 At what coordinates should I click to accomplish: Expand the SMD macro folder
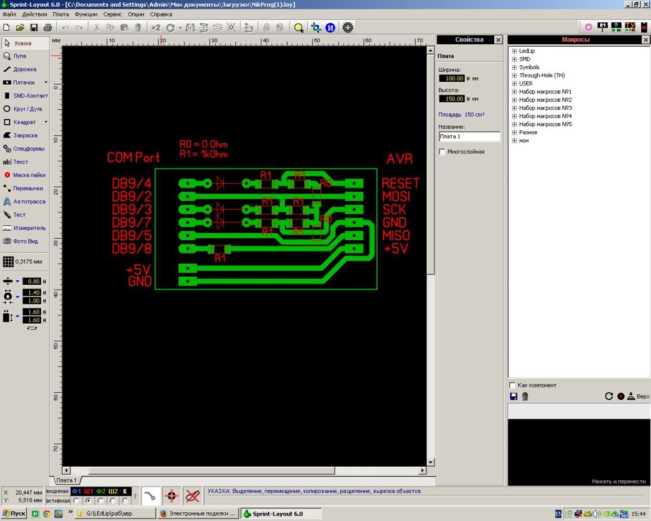(x=515, y=60)
